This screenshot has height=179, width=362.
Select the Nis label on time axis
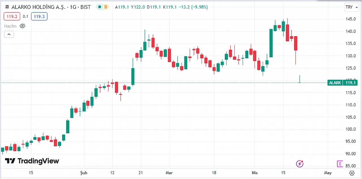click(255, 173)
